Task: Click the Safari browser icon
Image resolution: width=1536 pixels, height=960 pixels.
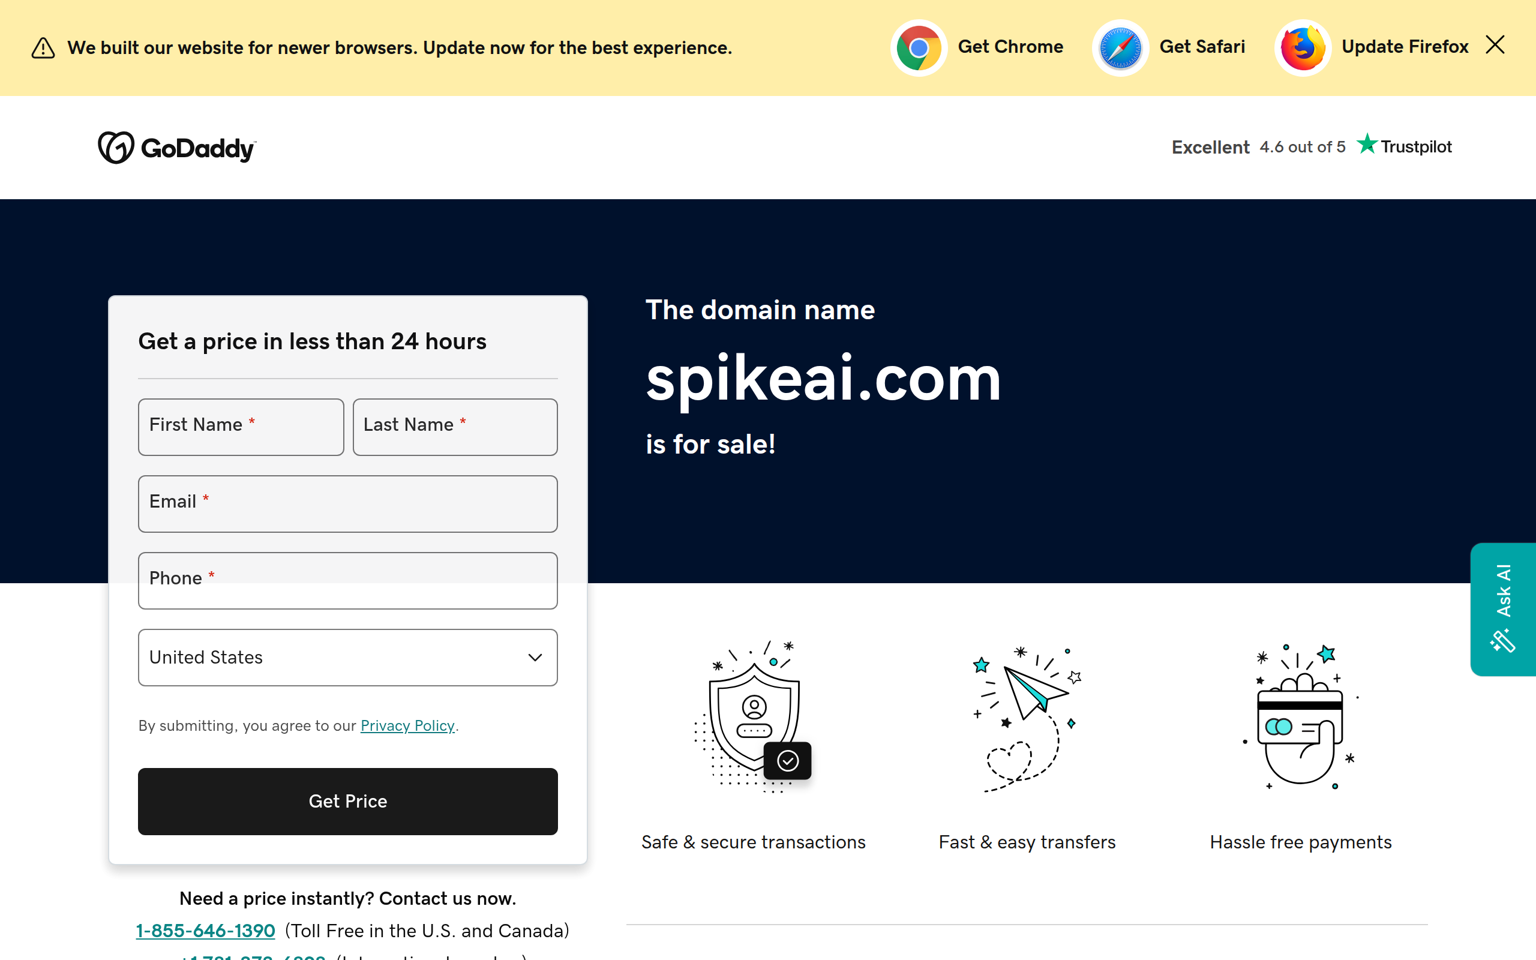Action: 1119,47
